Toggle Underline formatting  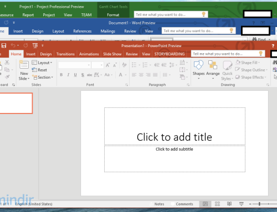coord(75,75)
